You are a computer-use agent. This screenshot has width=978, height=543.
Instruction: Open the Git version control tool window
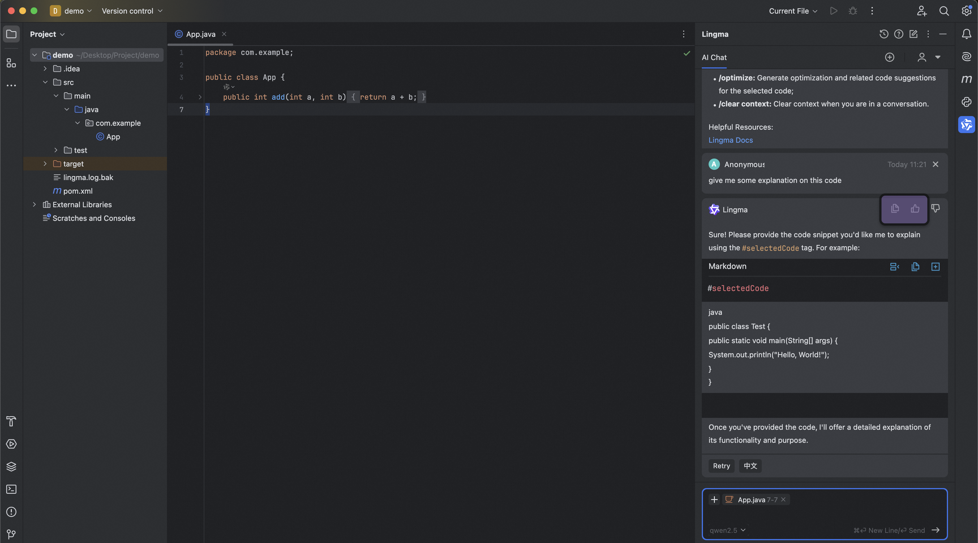(11, 535)
